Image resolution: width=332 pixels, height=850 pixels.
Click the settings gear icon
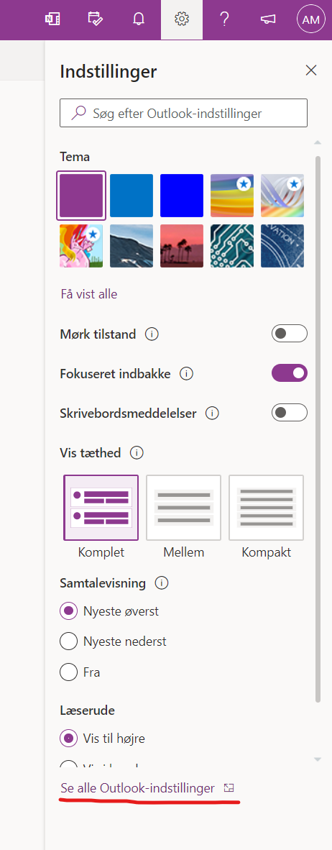[181, 19]
